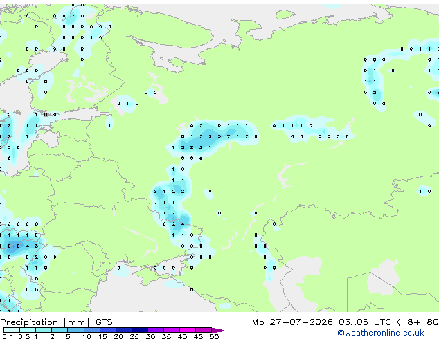Click the legend scale label "20"

point(118,336)
